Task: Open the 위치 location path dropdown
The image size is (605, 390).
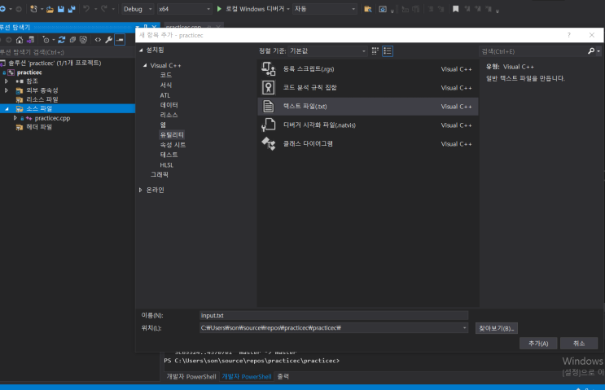Action: pos(465,328)
